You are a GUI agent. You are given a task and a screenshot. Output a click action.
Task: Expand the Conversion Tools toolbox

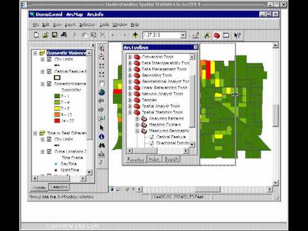point(130,57)
